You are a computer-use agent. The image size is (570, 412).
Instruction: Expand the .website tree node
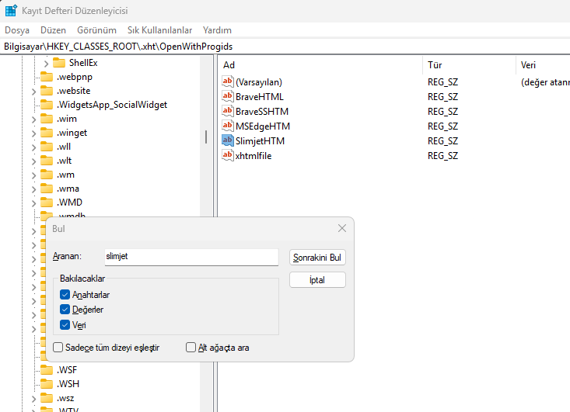[x=33, y=92]
